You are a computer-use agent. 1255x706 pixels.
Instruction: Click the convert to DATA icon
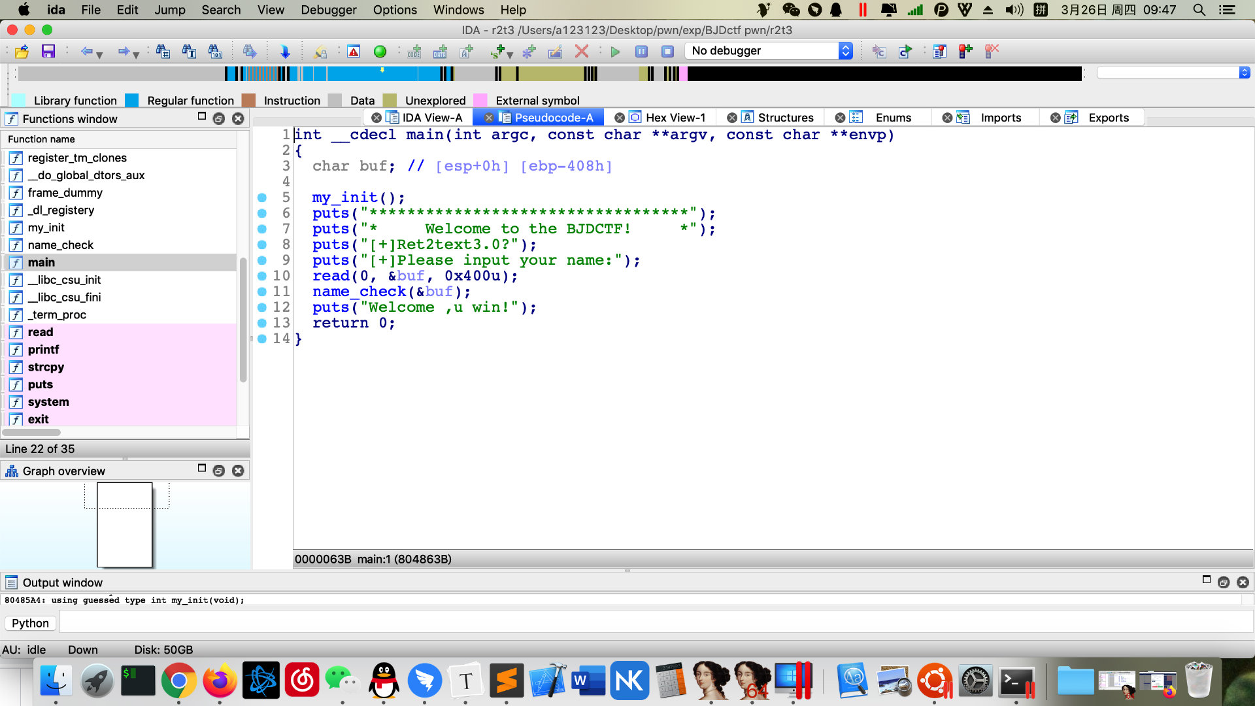[440, 51]
